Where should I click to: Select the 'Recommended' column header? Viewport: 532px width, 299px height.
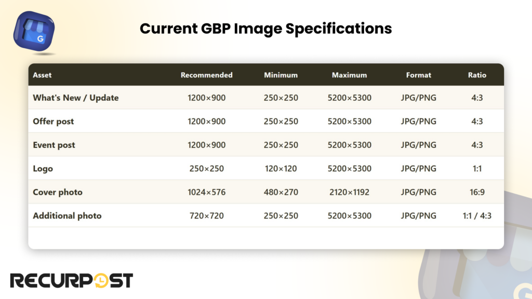pyautogui.click(x=206, y=75)
